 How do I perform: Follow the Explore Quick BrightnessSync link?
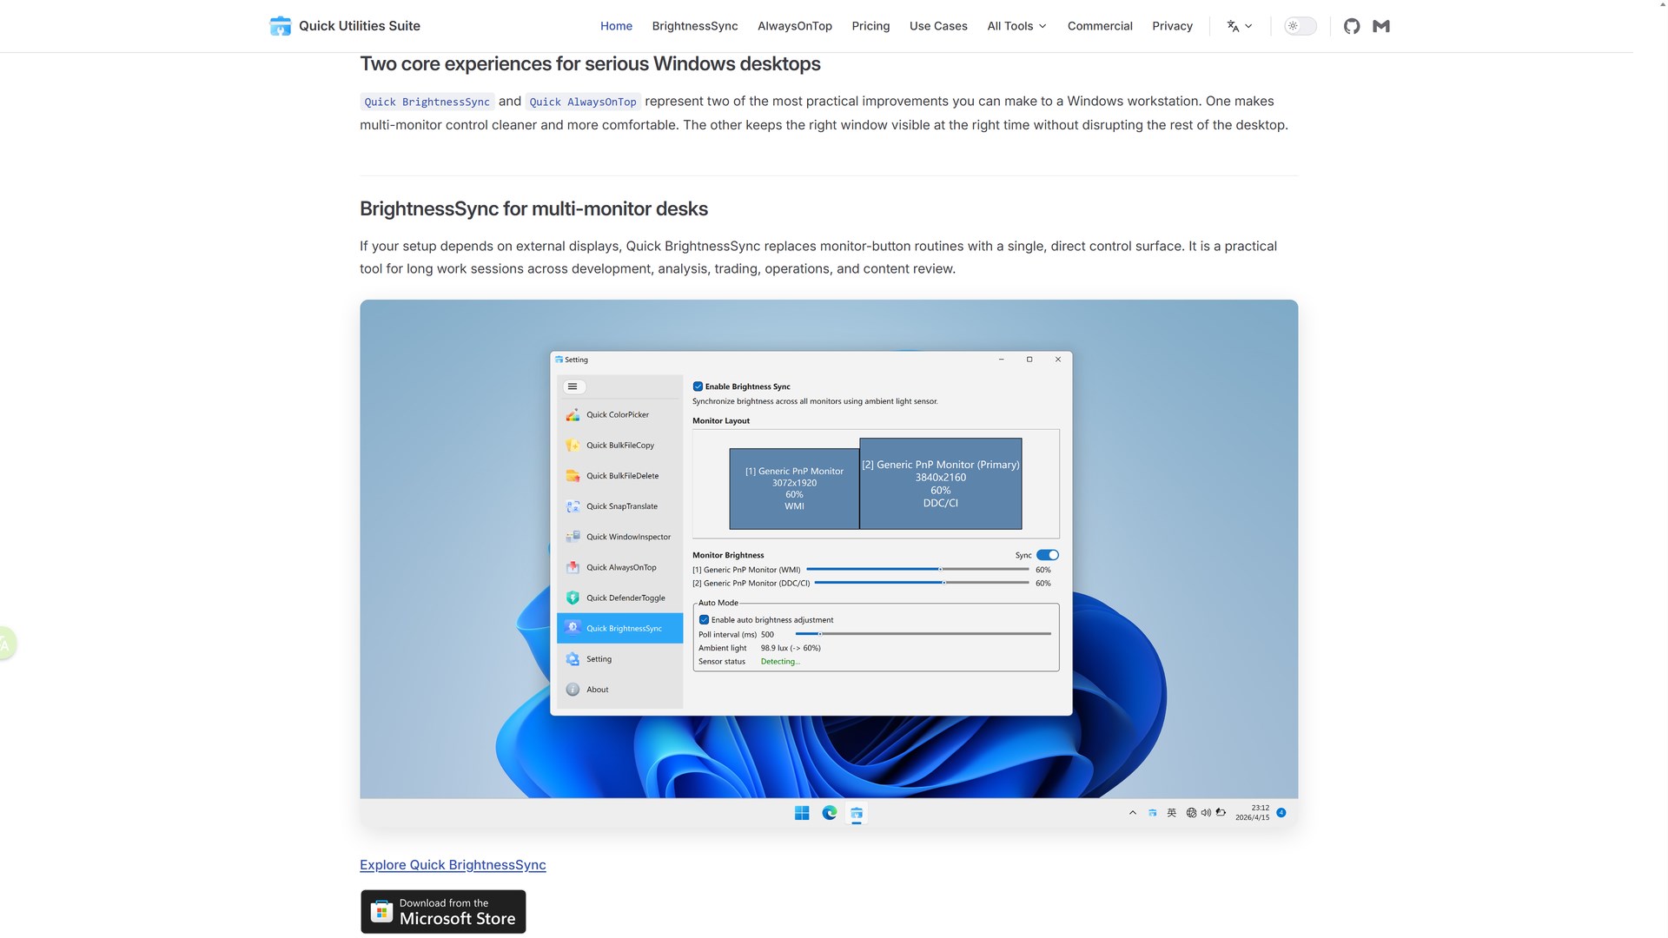453,865
